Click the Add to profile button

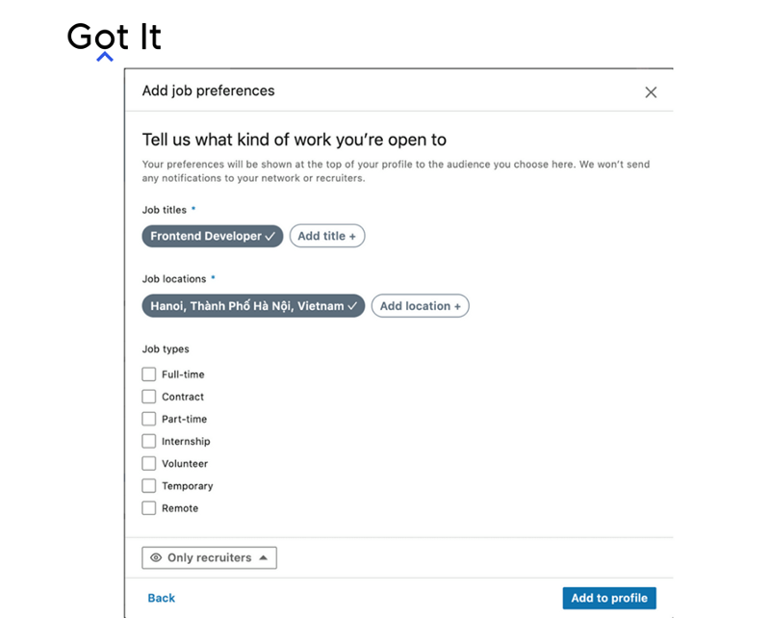coord(609,598)
